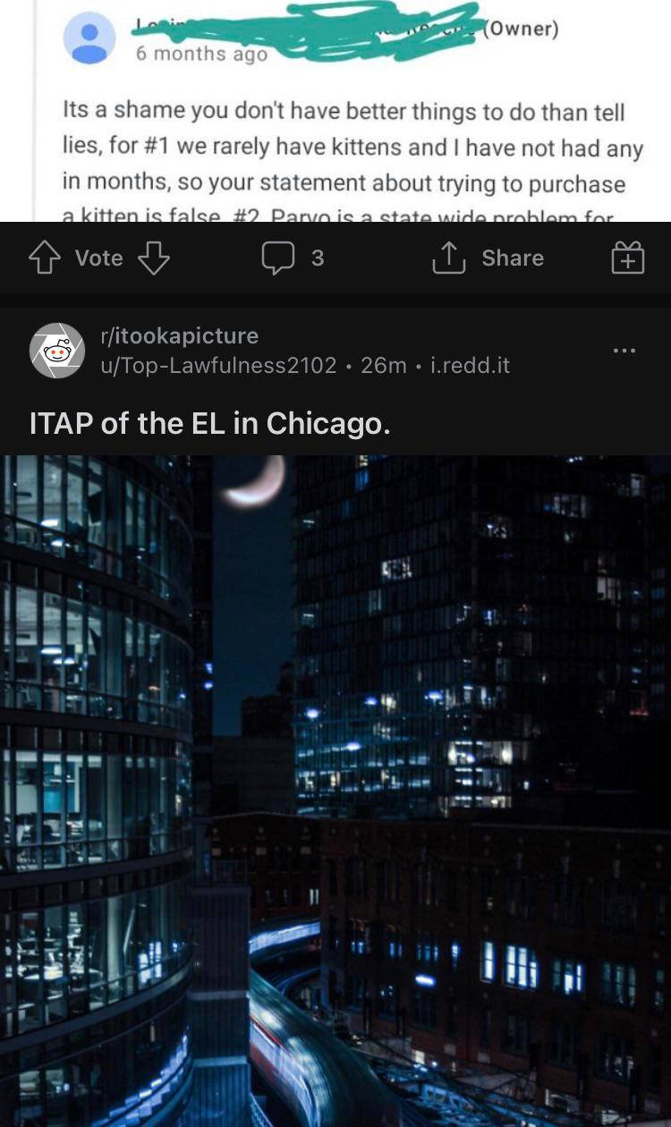
Task: Open the post titled ITAP of the EL in Chicago
Action: [210, 423]
